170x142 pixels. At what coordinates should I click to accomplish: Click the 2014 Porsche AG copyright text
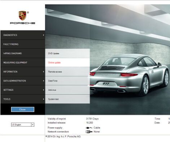63,137
